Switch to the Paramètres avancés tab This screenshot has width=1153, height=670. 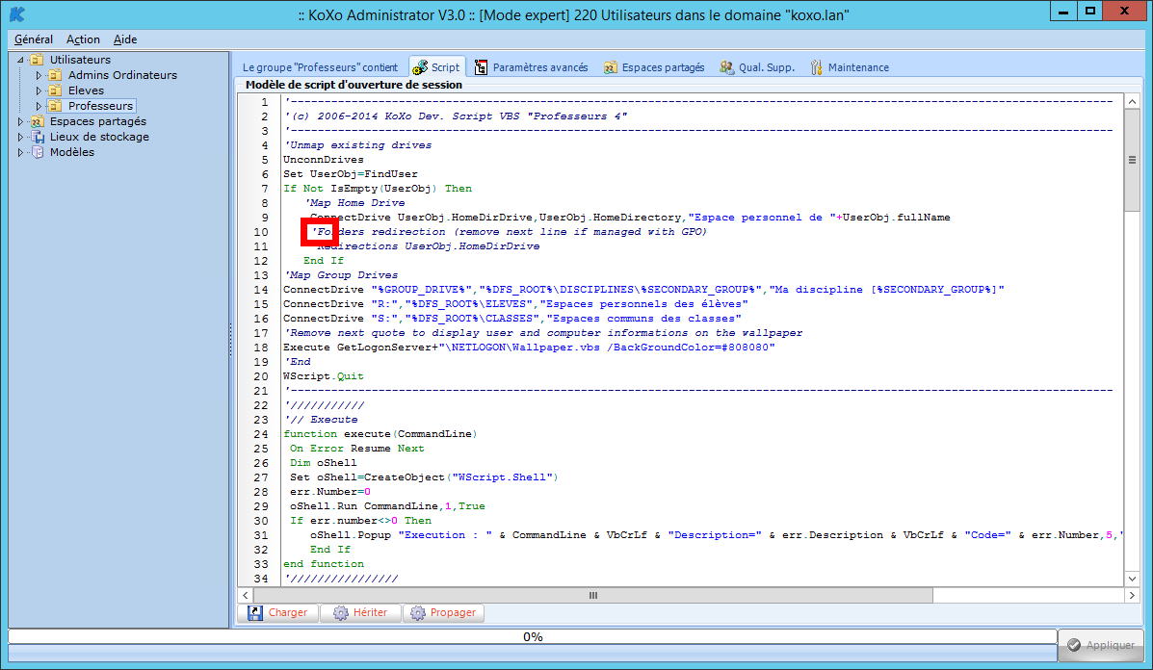(x=532, y=67)
